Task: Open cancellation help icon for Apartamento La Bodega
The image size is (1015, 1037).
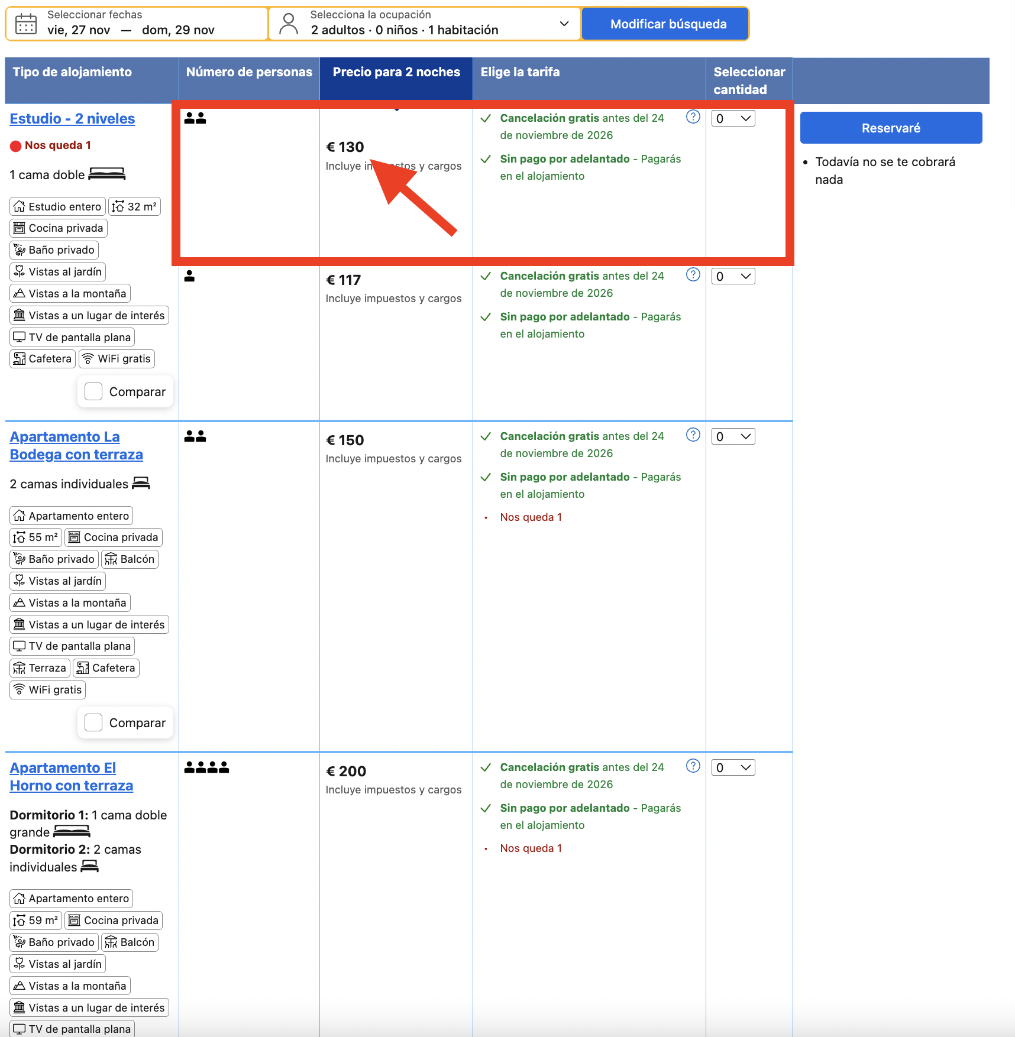Action: pos(693,435)
